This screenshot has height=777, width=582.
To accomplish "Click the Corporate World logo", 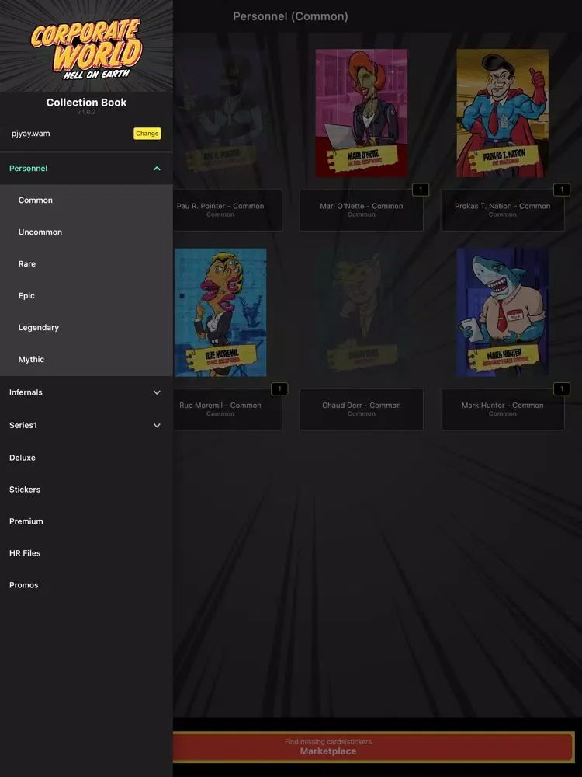I will [x=87, y=48].
